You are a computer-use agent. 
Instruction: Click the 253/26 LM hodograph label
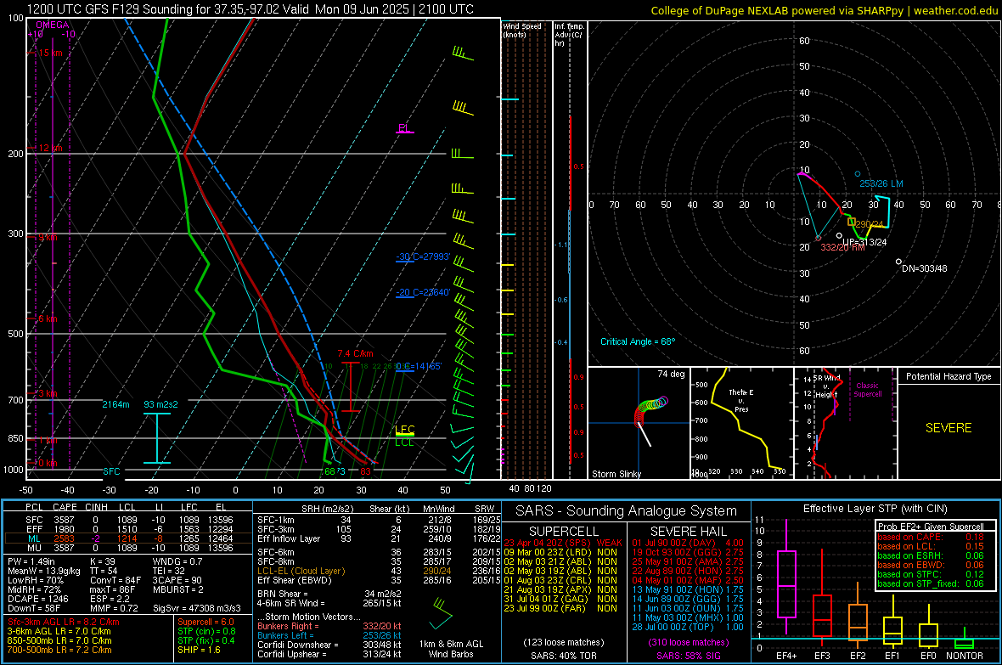(x=881, y=183)
